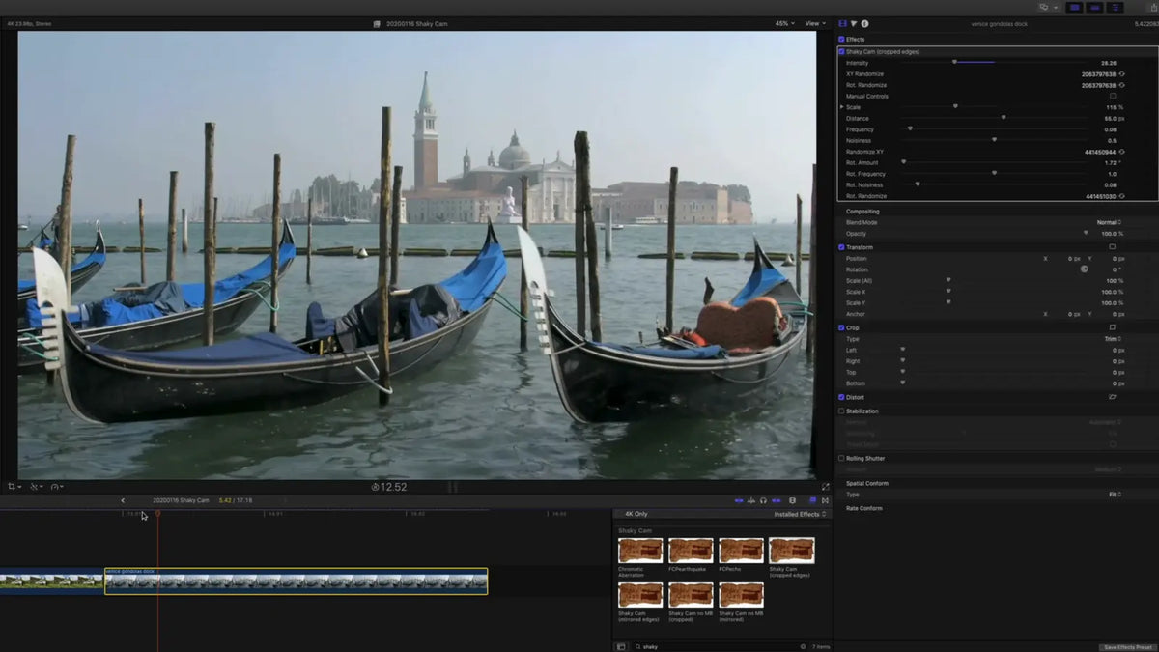
Task: Adjust the Distance slider handle
Action: point(1004,118)
